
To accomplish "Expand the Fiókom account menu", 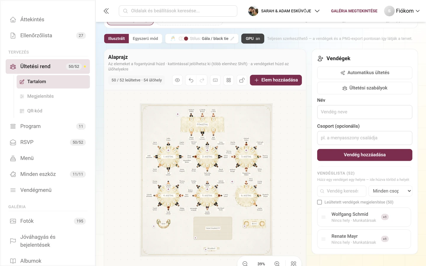I will (402, 11).
